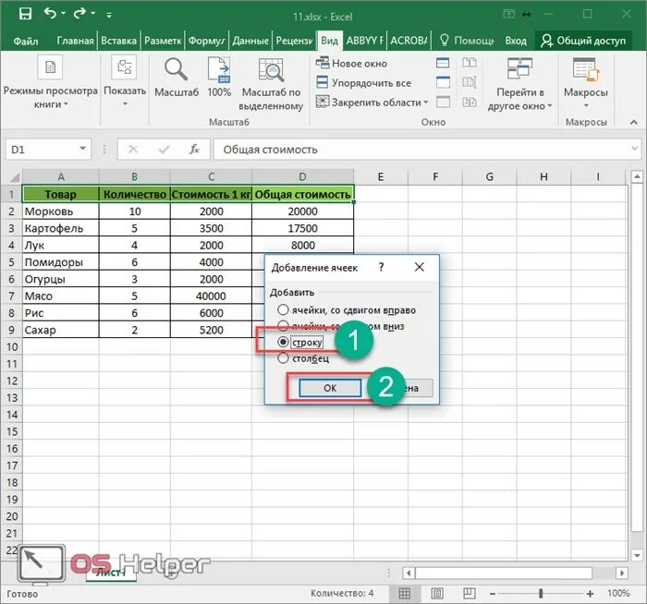Click the insert function fx icon
Image resolution: width=647 pixels, height=604 pixels.
(x=194, y=150)
